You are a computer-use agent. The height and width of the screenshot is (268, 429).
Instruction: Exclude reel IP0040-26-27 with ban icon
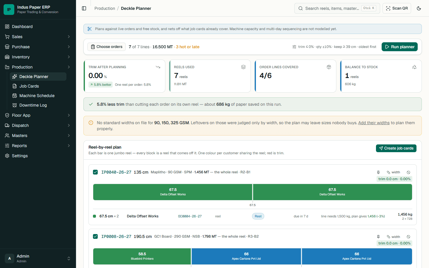pos(408,172)
